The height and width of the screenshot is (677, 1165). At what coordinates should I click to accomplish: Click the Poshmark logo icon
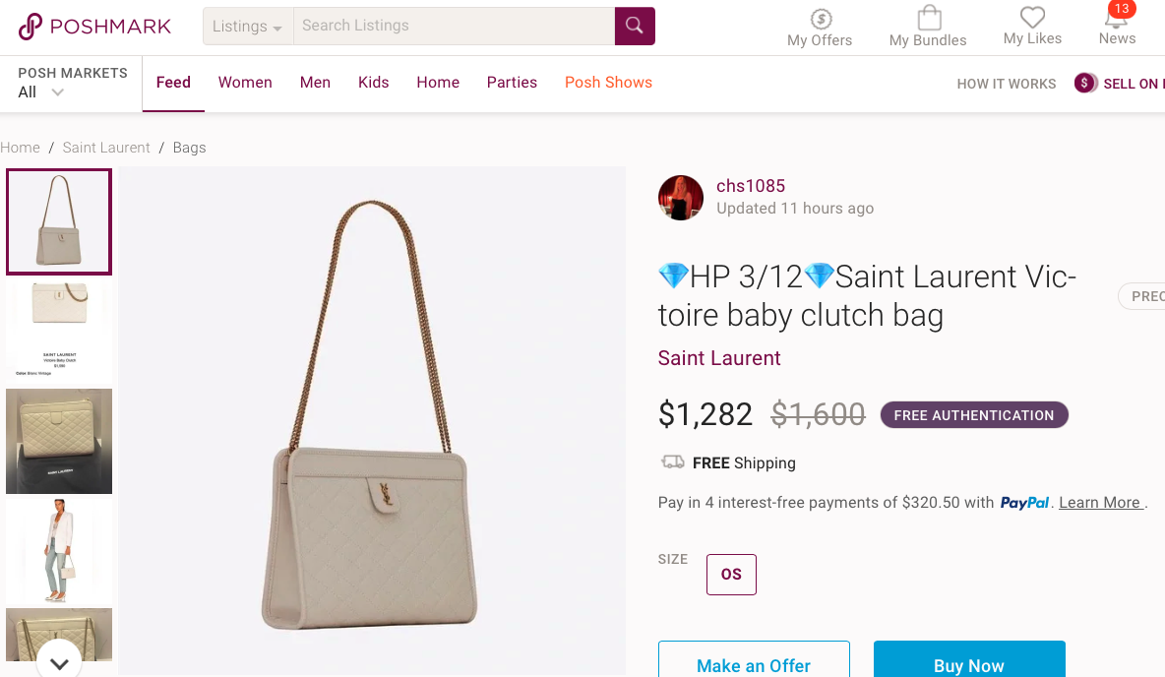(31, 27)
